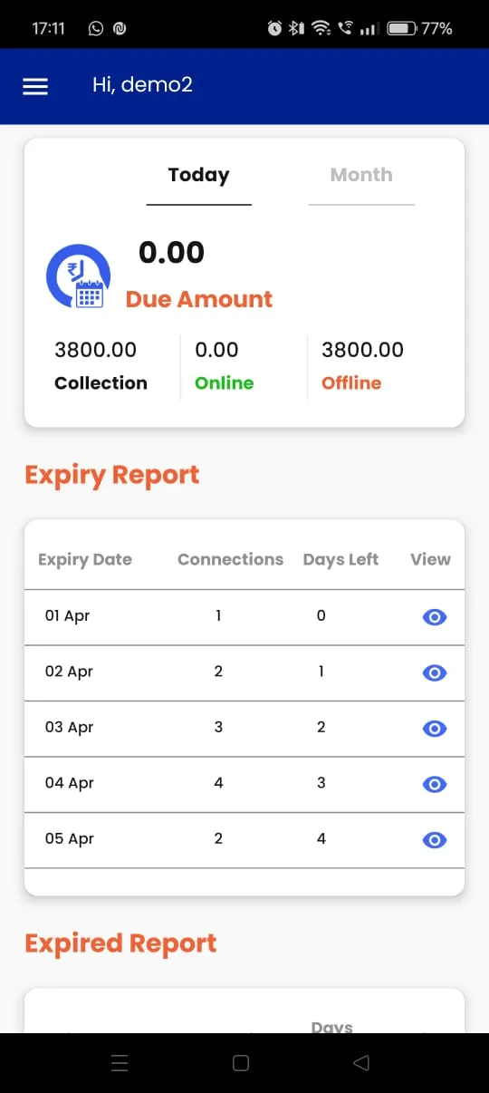Viewport: 489px width, 1093px height.
Task: Tap the connections count for 01 Apr
Action: (218, 616)
